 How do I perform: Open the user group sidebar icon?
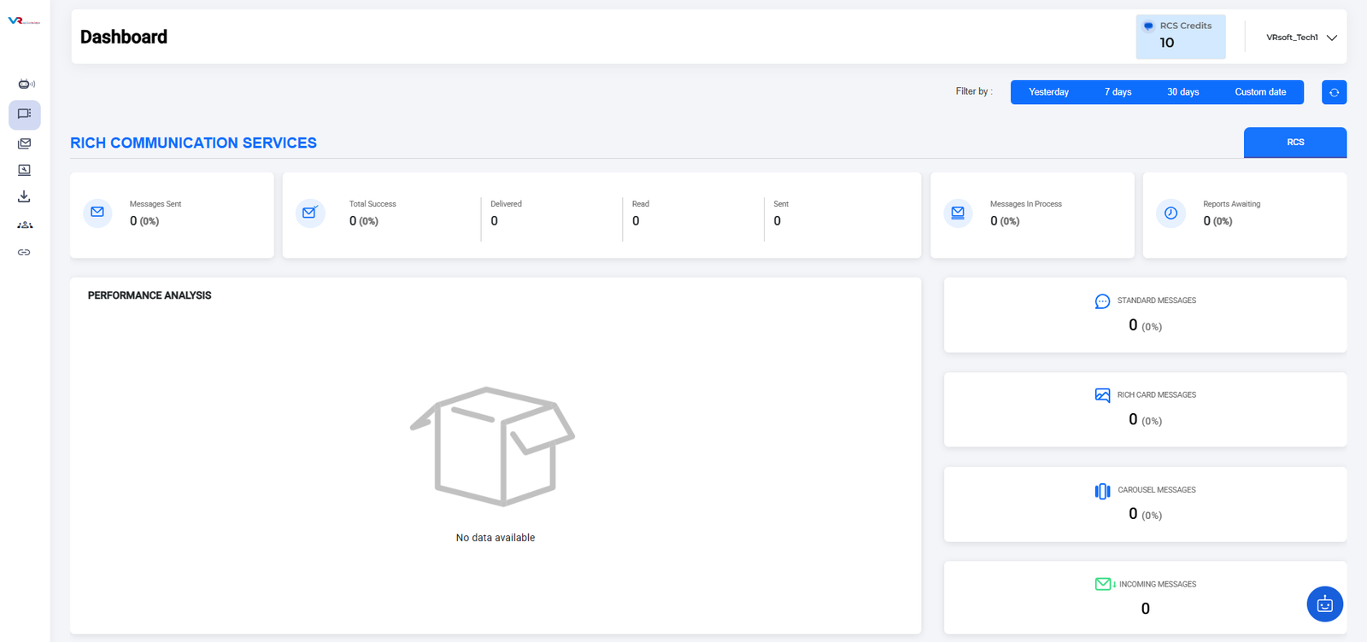coord(25,225)
